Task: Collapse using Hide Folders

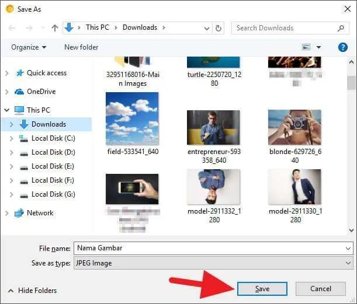Action: pyautogui.click(x=32, y=291)
